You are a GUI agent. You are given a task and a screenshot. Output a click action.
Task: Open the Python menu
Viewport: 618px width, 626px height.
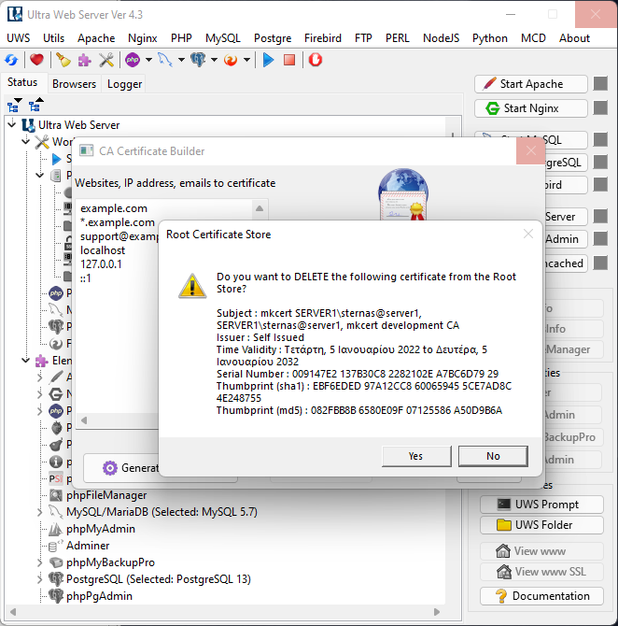(490, 38)
